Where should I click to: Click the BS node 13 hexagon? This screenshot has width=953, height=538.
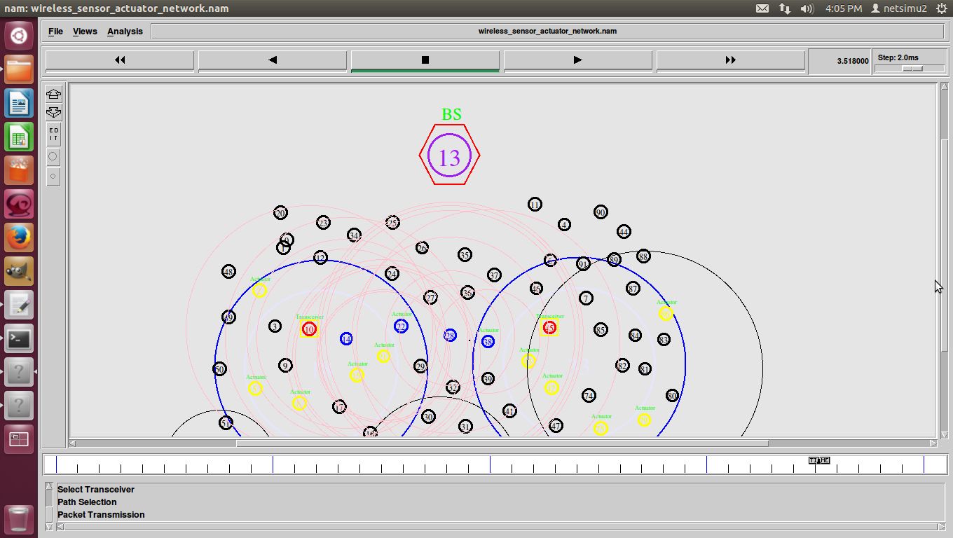[449, 156]
